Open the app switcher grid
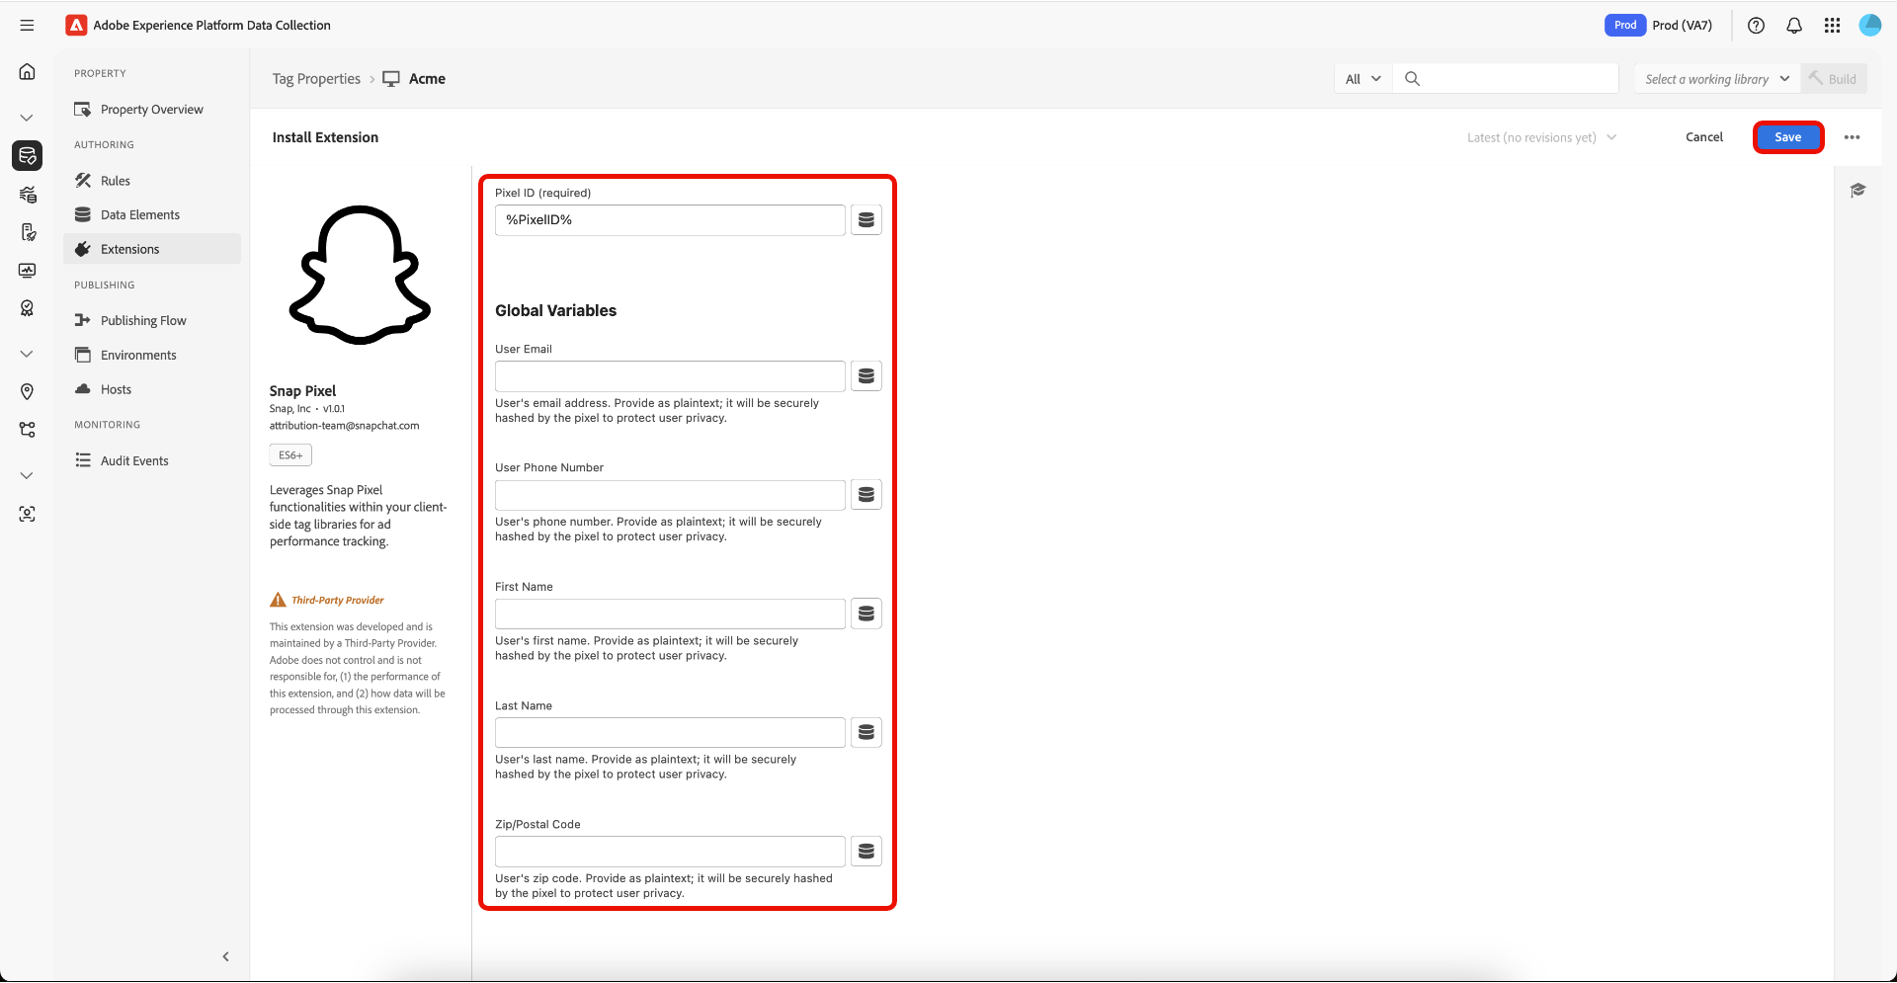Image resolution: width=1897 pixels, height=983 pixels. click(1833, 26)
